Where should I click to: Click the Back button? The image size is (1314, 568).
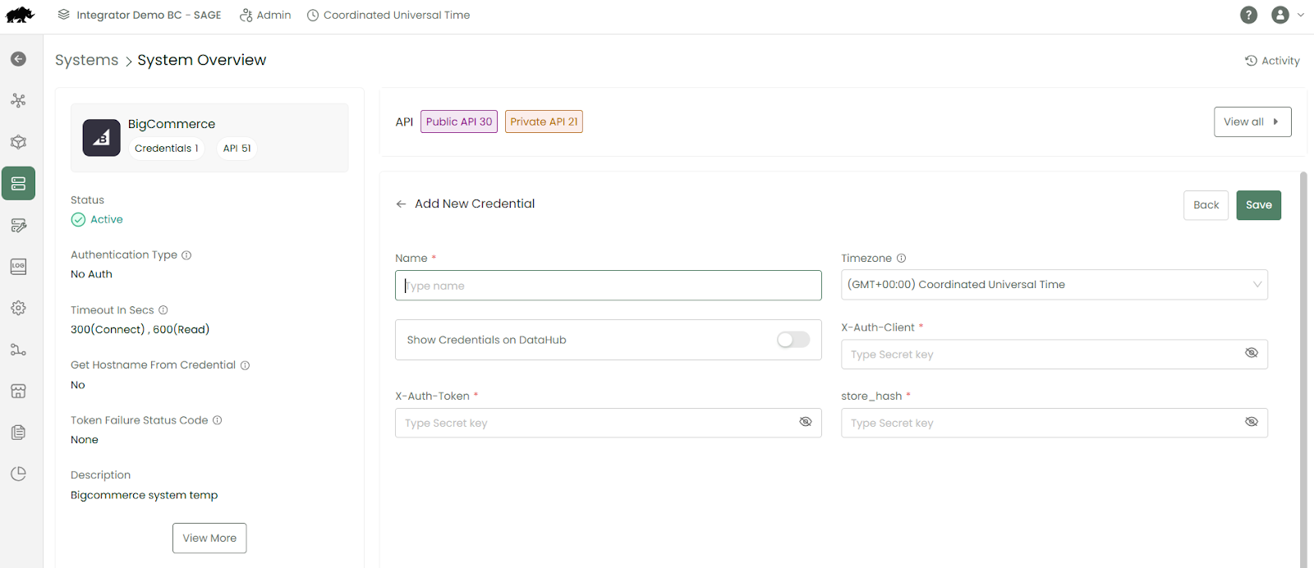(x=1206, y=205)
